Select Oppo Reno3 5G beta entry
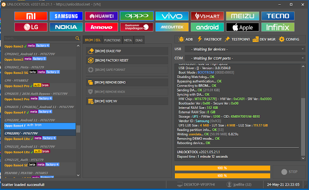The width and height of the screenshot is (309, 190). (x=40, y=76)
